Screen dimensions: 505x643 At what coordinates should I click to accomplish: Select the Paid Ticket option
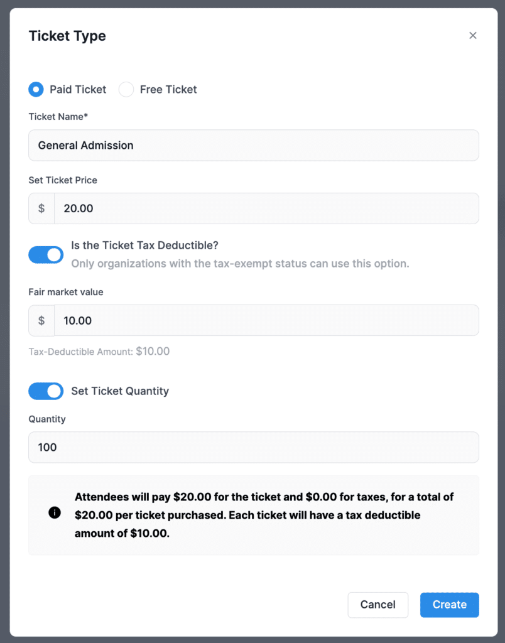[36, 89]
